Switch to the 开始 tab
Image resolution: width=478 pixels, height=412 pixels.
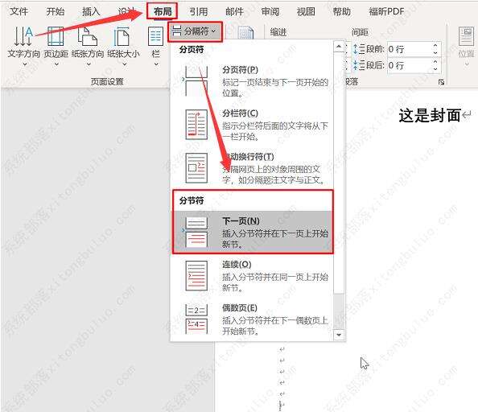(56, 11)
